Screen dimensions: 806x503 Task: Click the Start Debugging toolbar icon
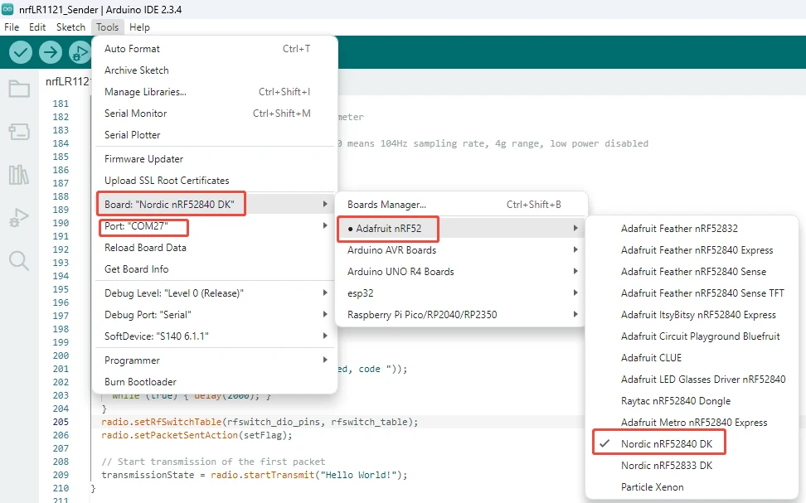(x=80, y=52)
